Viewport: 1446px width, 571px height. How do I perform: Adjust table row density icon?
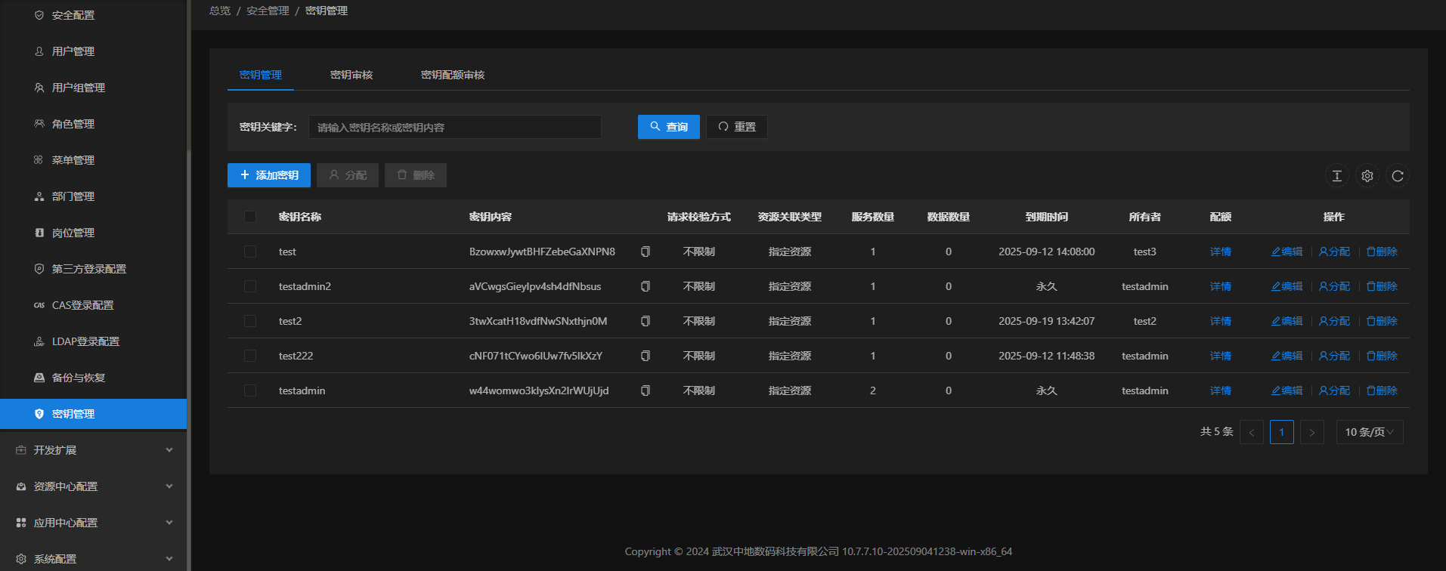(1336, 176)
